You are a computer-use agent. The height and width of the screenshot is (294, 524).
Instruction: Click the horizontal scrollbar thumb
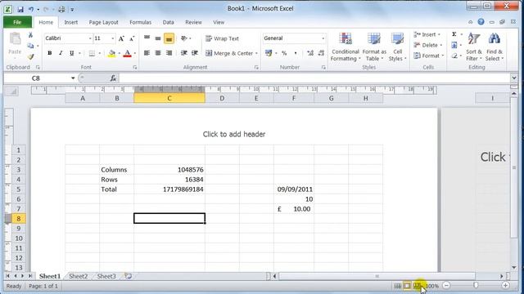(x=377, y=276)
